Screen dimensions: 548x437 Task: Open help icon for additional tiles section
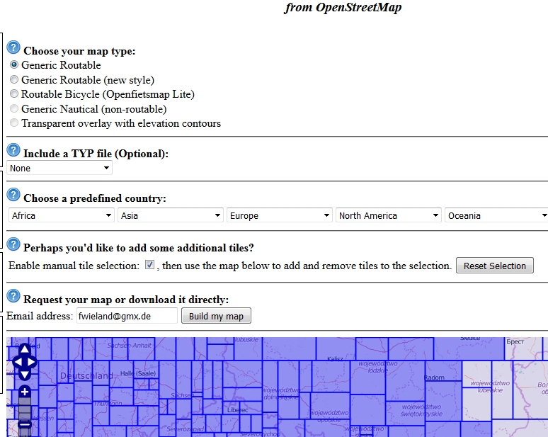pyautogui.click(x=13, y=245)
